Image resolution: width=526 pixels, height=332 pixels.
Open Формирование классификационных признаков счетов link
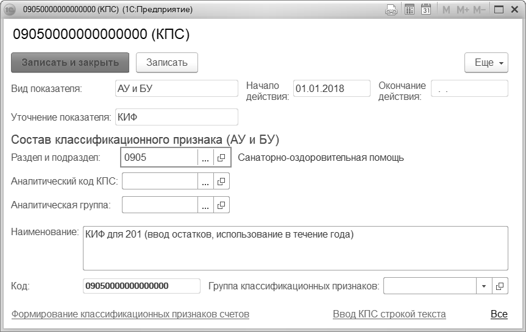point(130,314)
